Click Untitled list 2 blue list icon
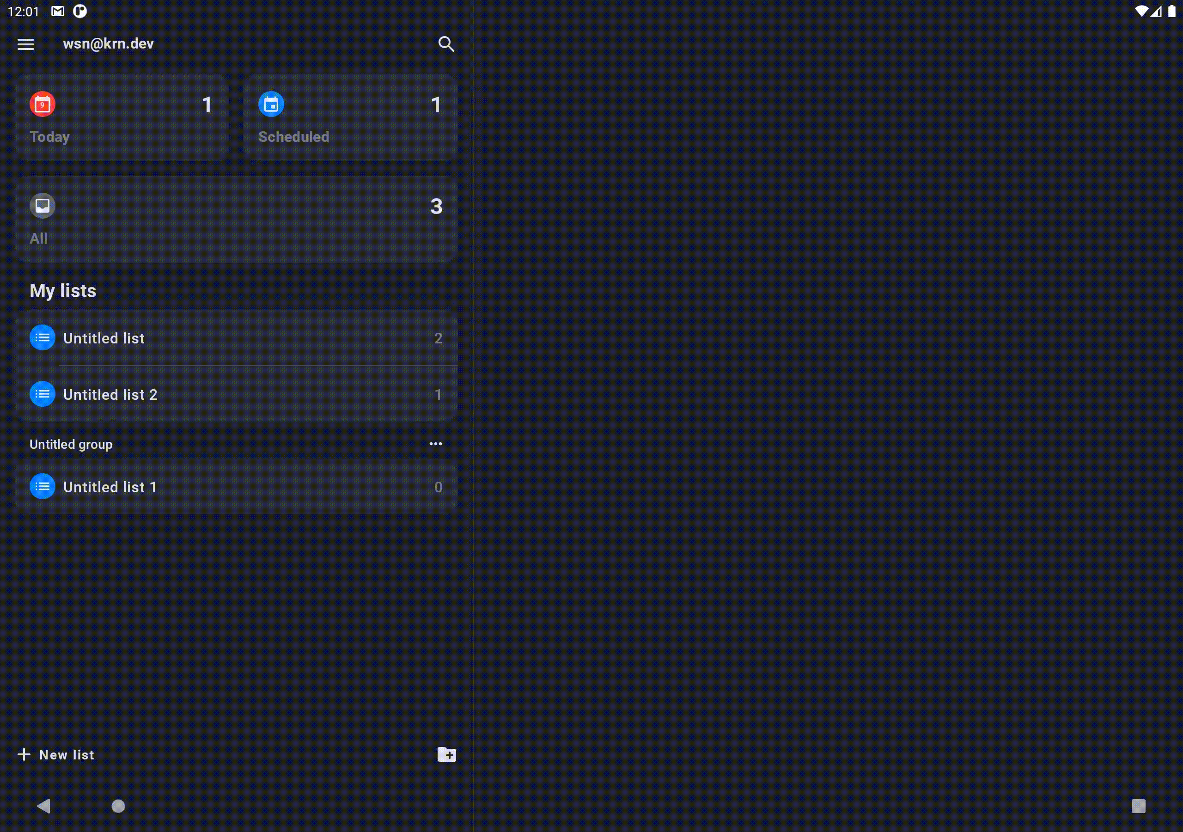Screen dimensions: 1183x832 coord(42,394)
